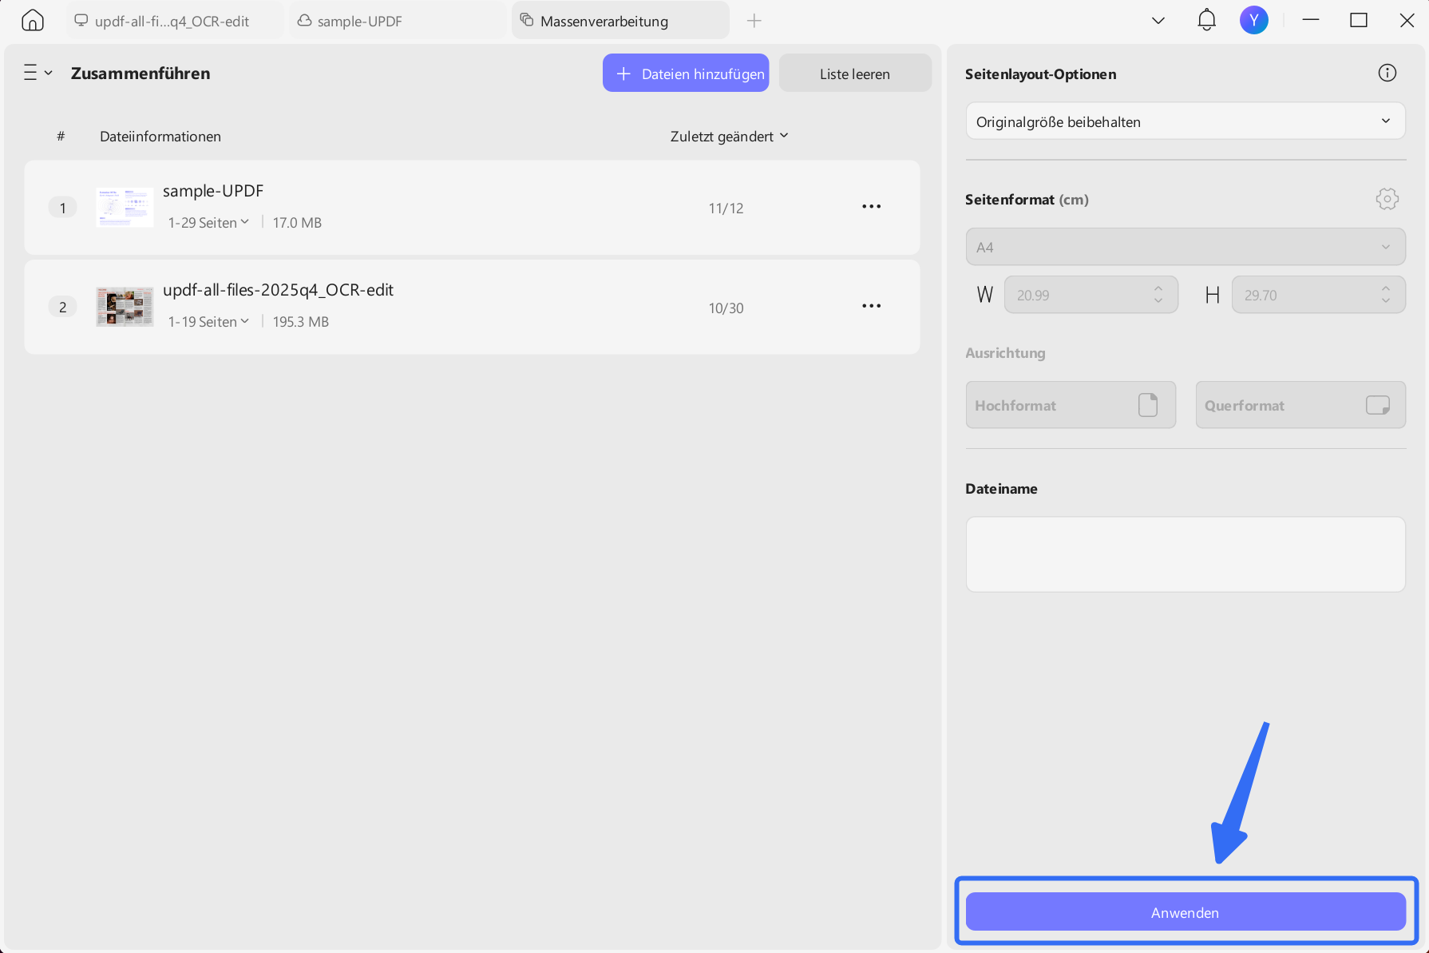This screenshot has height=953, width=1429.
Task: Open the Zuletzt geändert sort dropdown
Action: (728, 136)
